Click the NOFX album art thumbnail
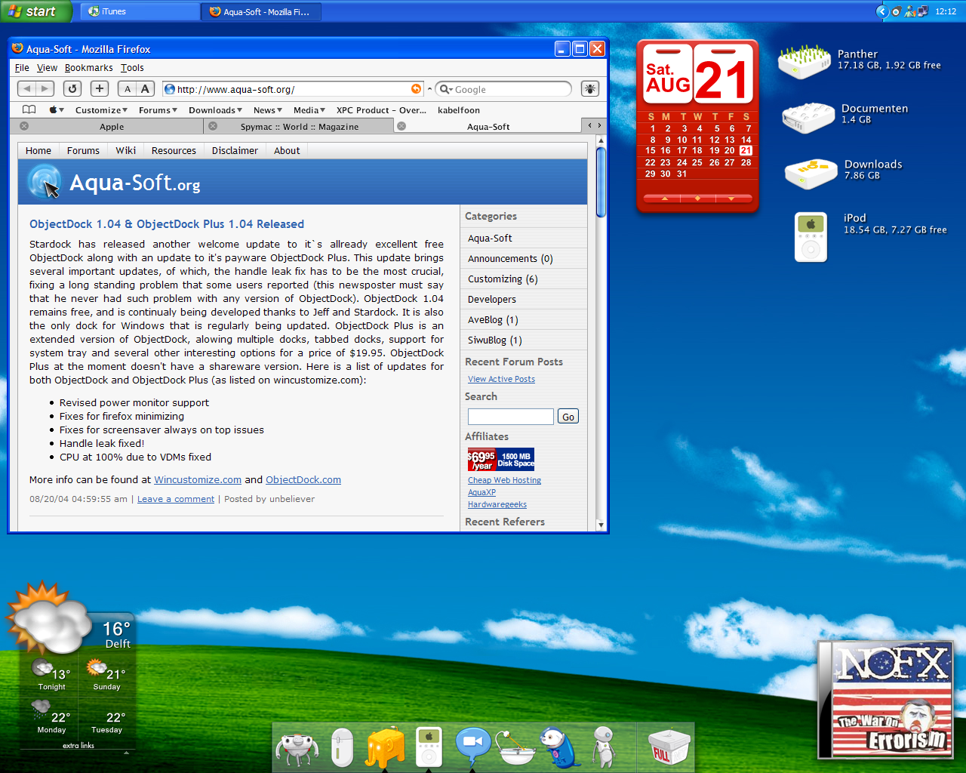This screenshot has height=773, width=966. click(886, 699)
